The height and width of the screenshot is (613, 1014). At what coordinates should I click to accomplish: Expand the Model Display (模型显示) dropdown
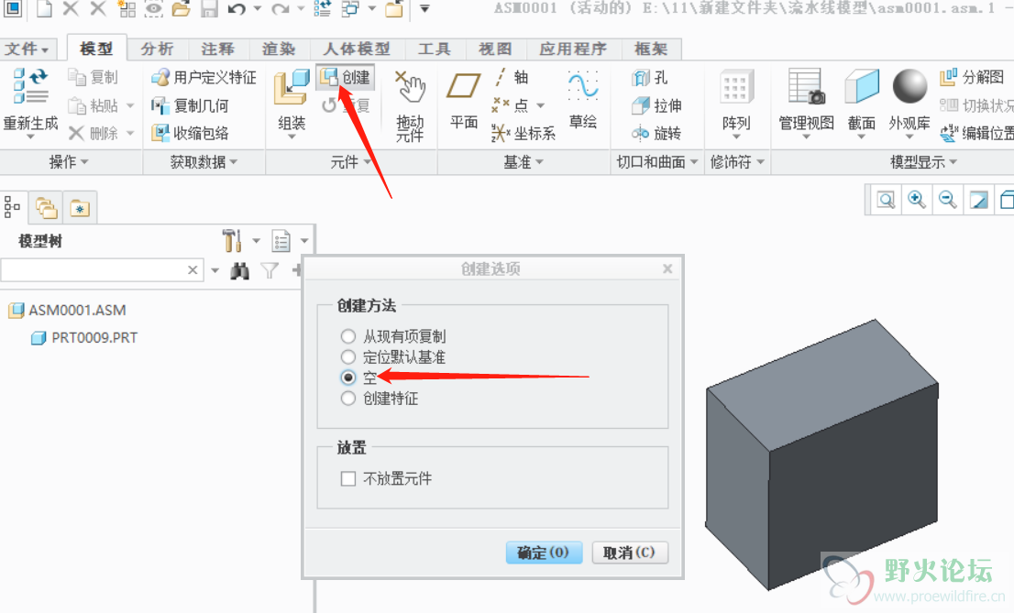[923, 161]
